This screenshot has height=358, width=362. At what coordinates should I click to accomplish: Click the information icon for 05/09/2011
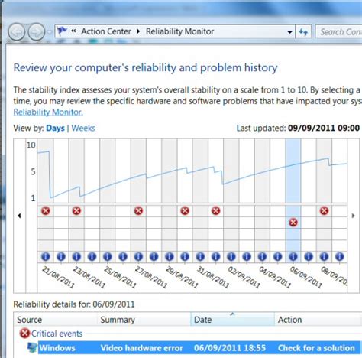(278, 256)
